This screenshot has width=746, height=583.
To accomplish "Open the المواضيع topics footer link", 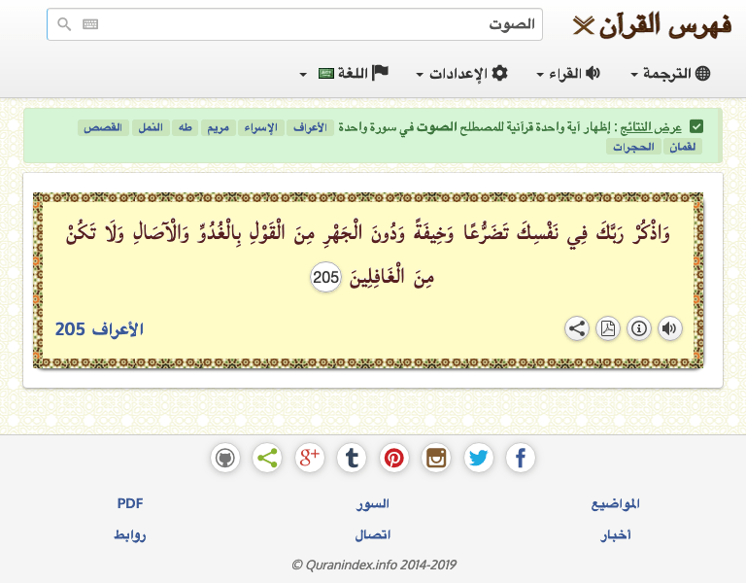I will point(615,504).
